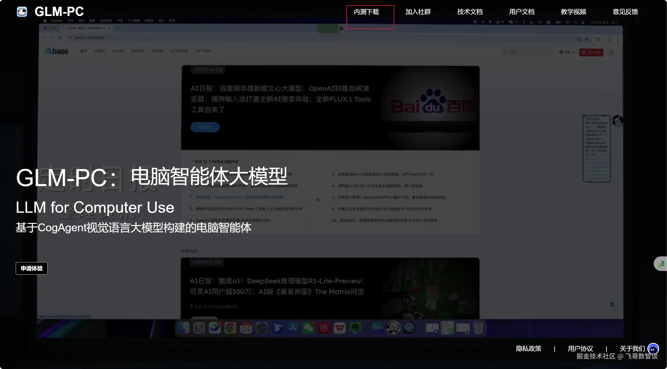Screen dimensions: 667x369
Task: Open the round blue assistant avatar icon
Action: (653, 349)
